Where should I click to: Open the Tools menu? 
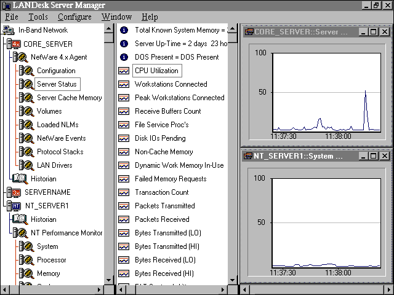(38, 17)
